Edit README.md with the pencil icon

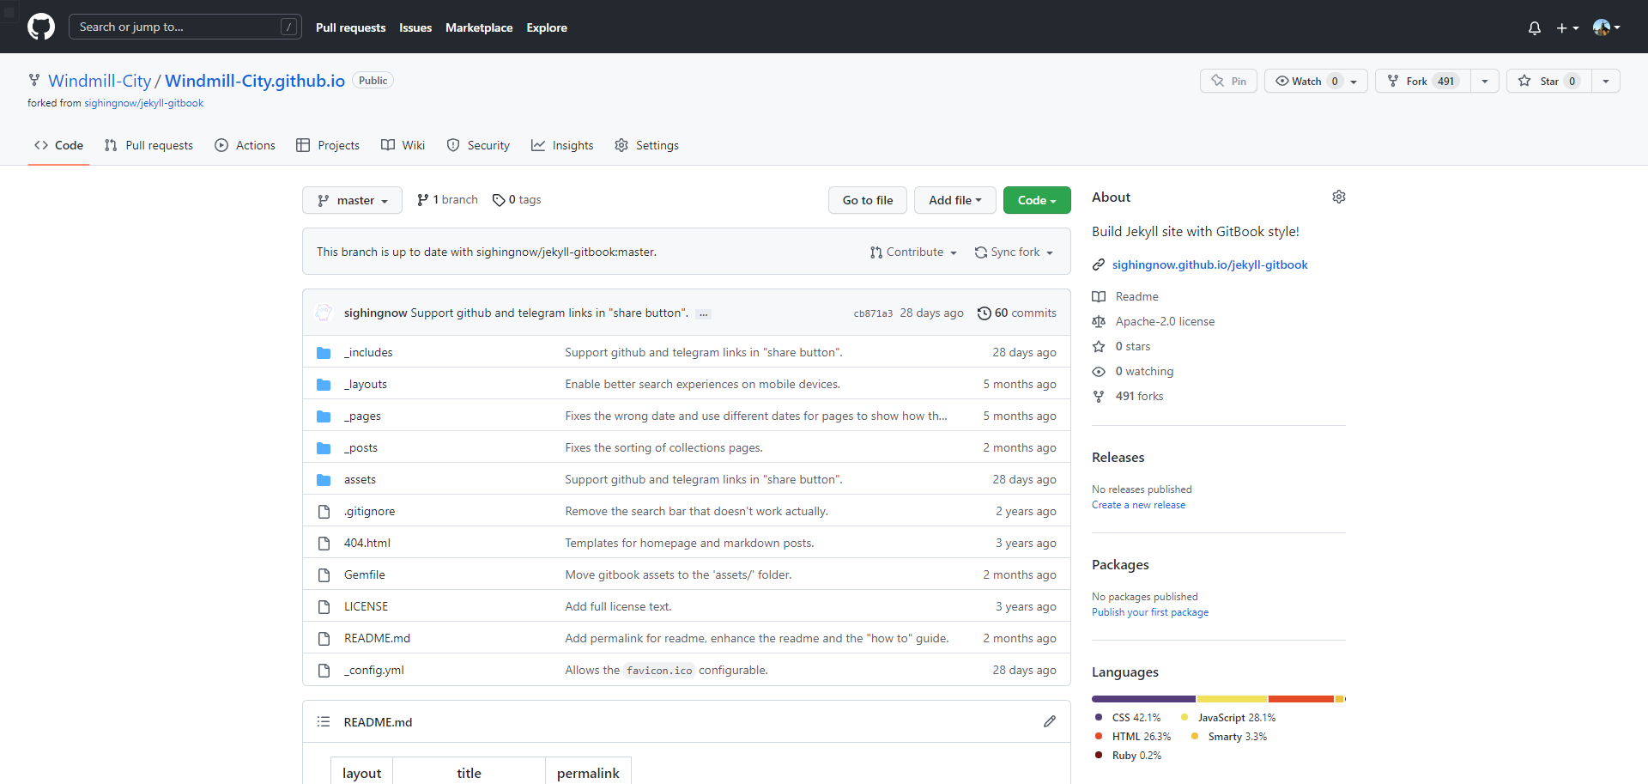[x=1050, y=721]
